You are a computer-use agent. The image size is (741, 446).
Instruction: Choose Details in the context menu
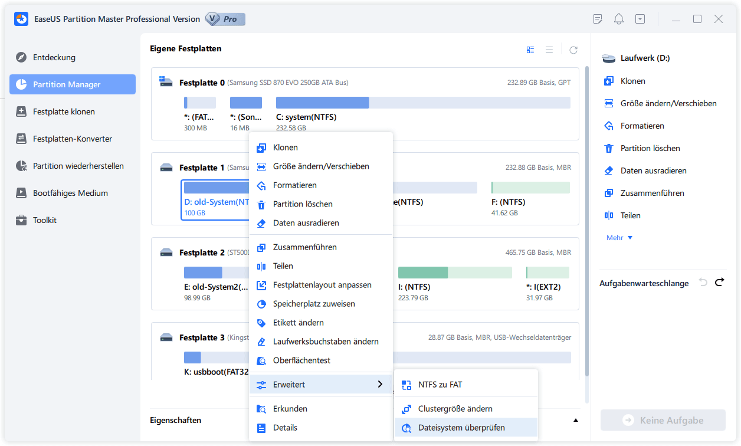click(x=321, y=428)
